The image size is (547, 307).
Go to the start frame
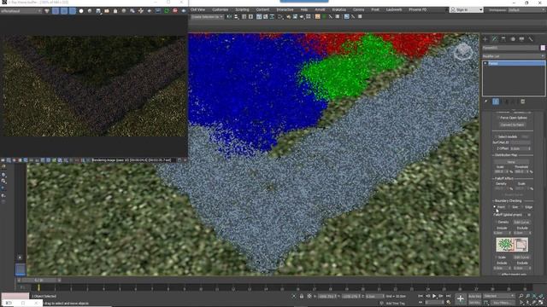click(421, 296)
